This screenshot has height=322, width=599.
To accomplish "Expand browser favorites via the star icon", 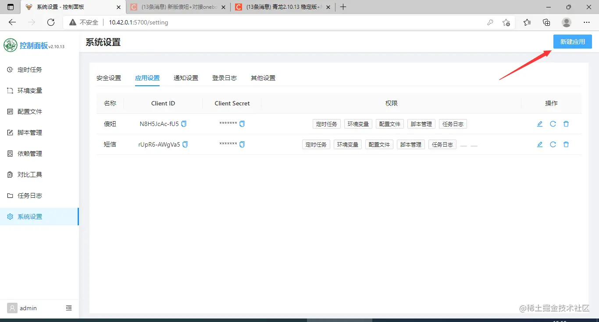I will pyautogui.click(x=527, y=22).
